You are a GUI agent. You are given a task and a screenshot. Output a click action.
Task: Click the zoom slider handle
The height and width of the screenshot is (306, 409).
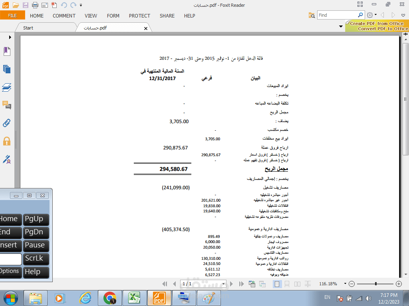coord(376,284)
